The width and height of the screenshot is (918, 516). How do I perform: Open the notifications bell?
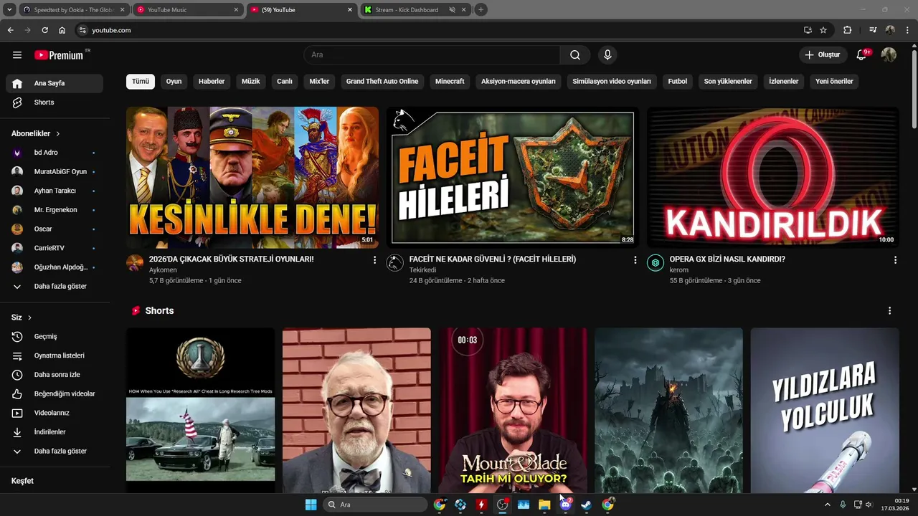click(863, 55)
